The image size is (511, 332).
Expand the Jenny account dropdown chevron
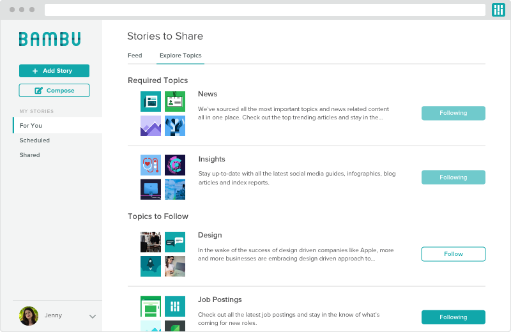click(93, 317)
